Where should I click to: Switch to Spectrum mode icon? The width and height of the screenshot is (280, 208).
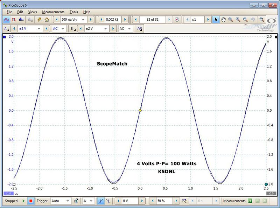tap(22, 20)
